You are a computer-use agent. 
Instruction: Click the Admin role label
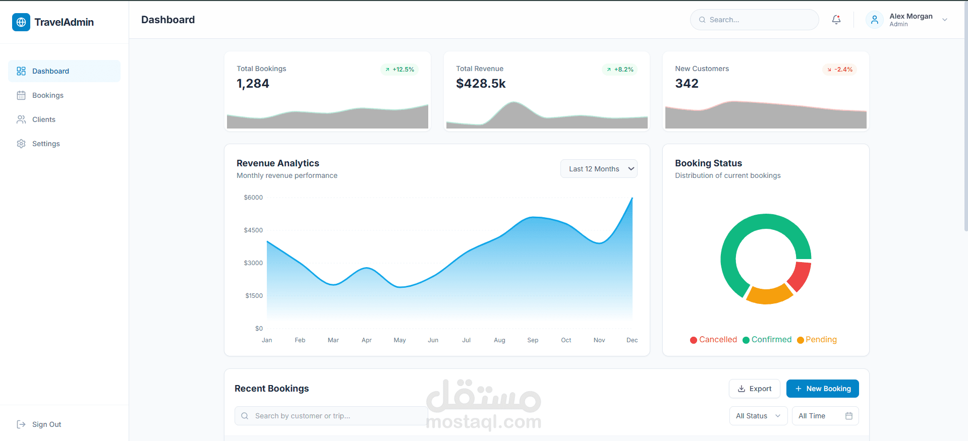point(898,24)
